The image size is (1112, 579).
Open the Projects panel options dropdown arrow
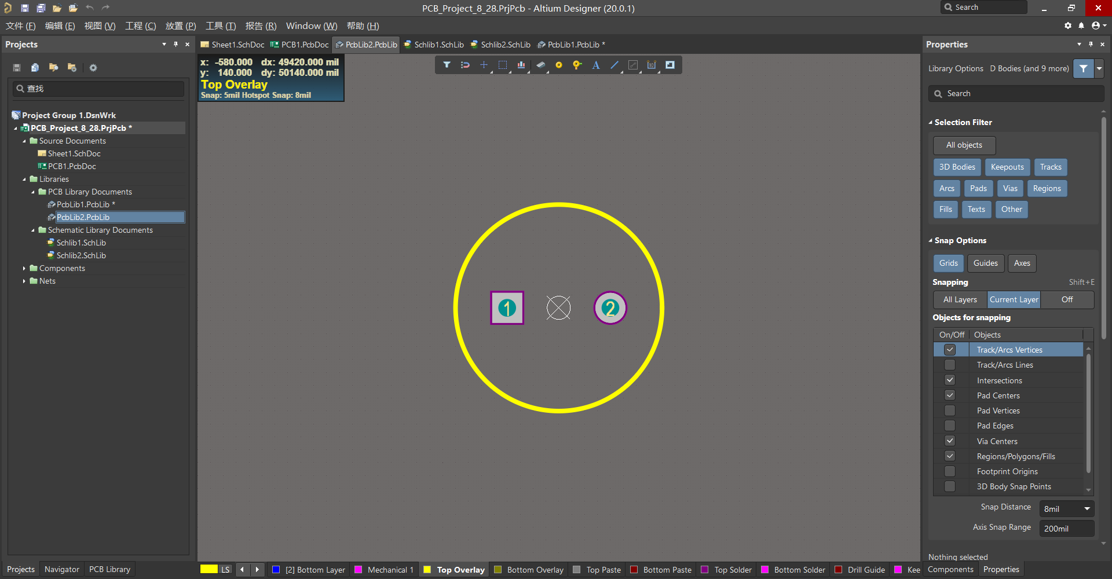164,44
